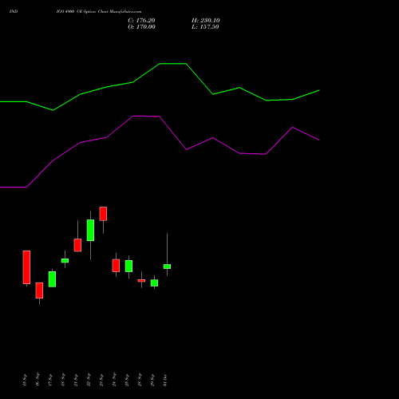Click the 18 Sep date label

point(63,380)
